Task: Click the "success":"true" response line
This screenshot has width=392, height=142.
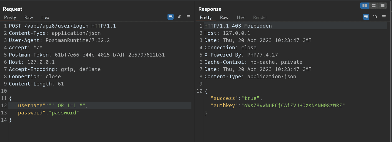Action: (x=236, y=98)
